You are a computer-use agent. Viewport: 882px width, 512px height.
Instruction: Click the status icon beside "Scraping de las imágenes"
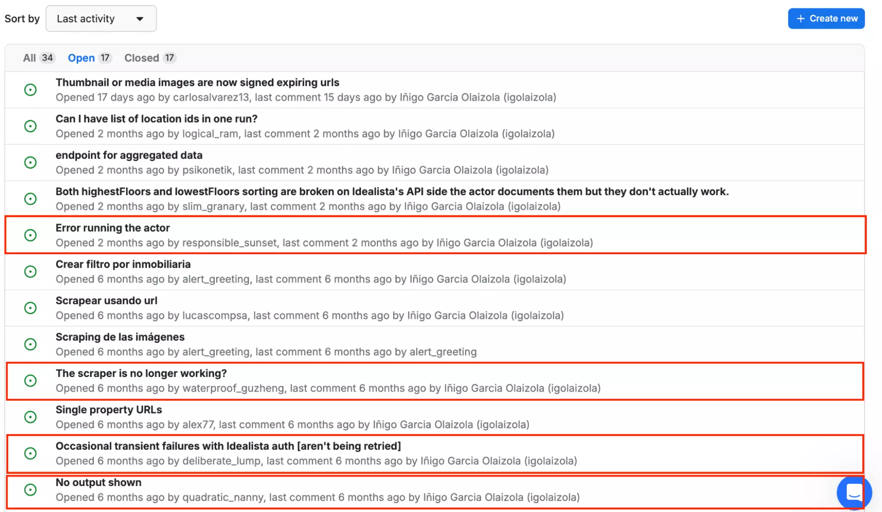30,344
